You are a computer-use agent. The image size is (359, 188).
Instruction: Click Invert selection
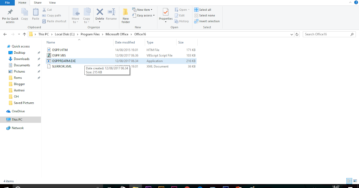[207, 21]
